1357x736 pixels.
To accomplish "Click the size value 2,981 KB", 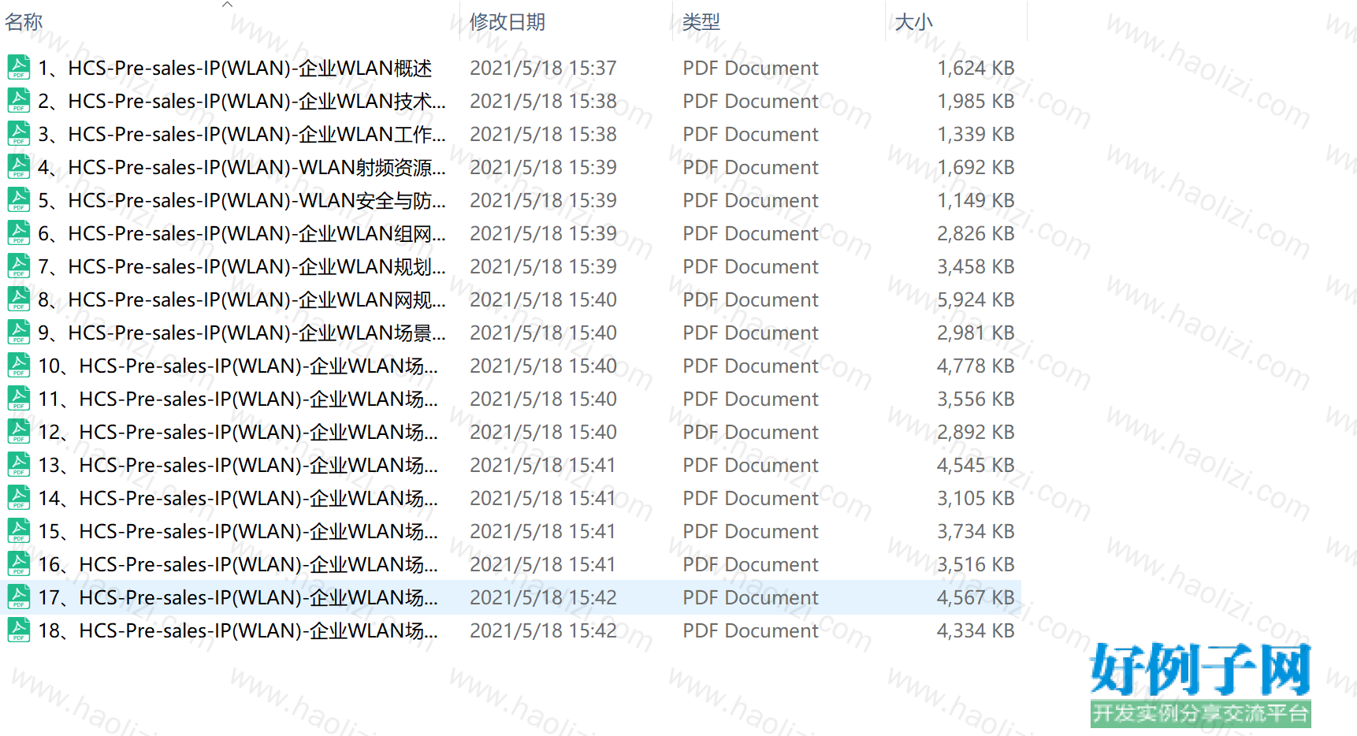I will coord(976,333).
